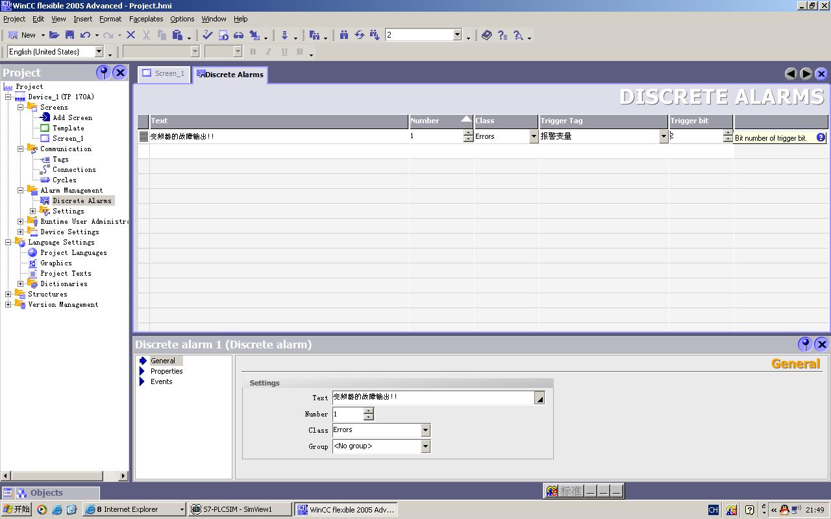The width and height of the screenshot is (831, 519).
Task: Click the help icon beside trigger bit hint
Action: pyautogui.click(x=821, y=138)
